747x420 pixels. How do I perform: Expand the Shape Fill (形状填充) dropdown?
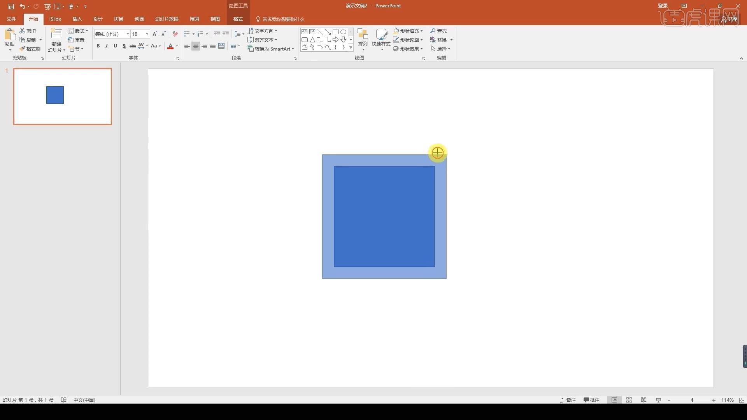[421, 31]
